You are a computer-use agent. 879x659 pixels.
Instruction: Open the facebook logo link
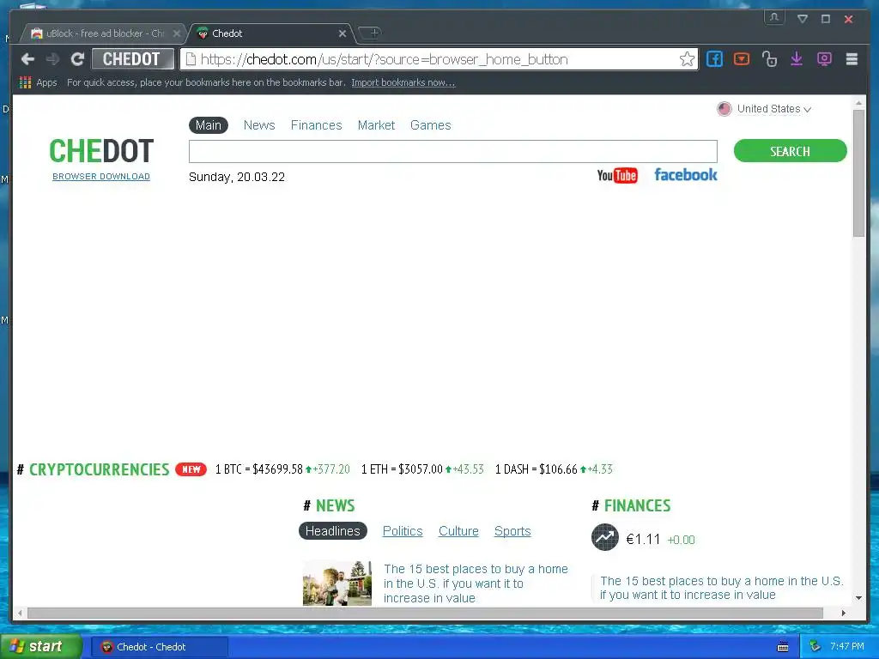tap(686, 175)
